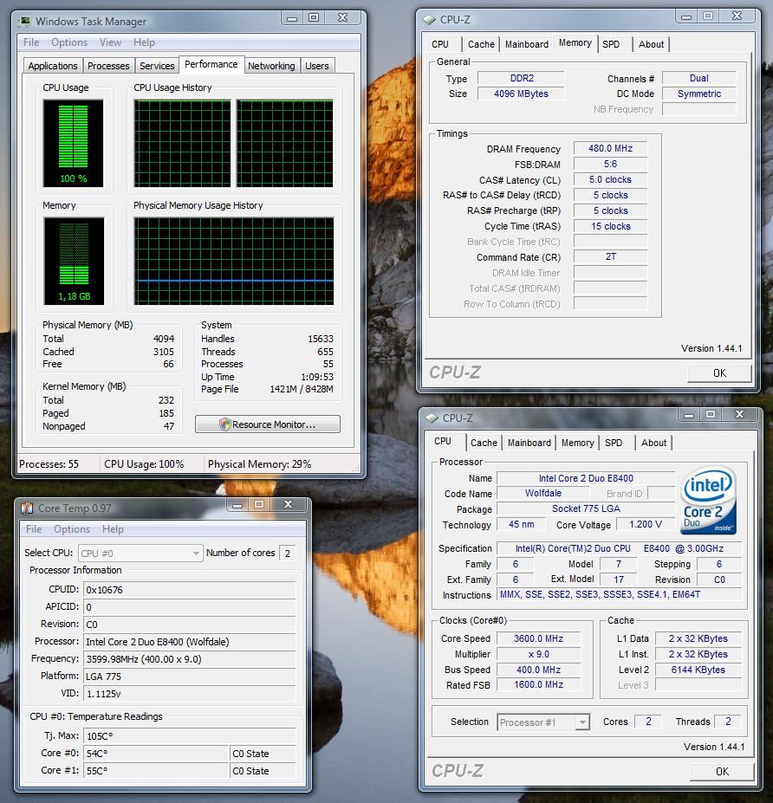Open the Mainboard tab in the bottom CPU-Z window
The height and width of the screenshot is (803, 773).
click(x=529, y=443)
